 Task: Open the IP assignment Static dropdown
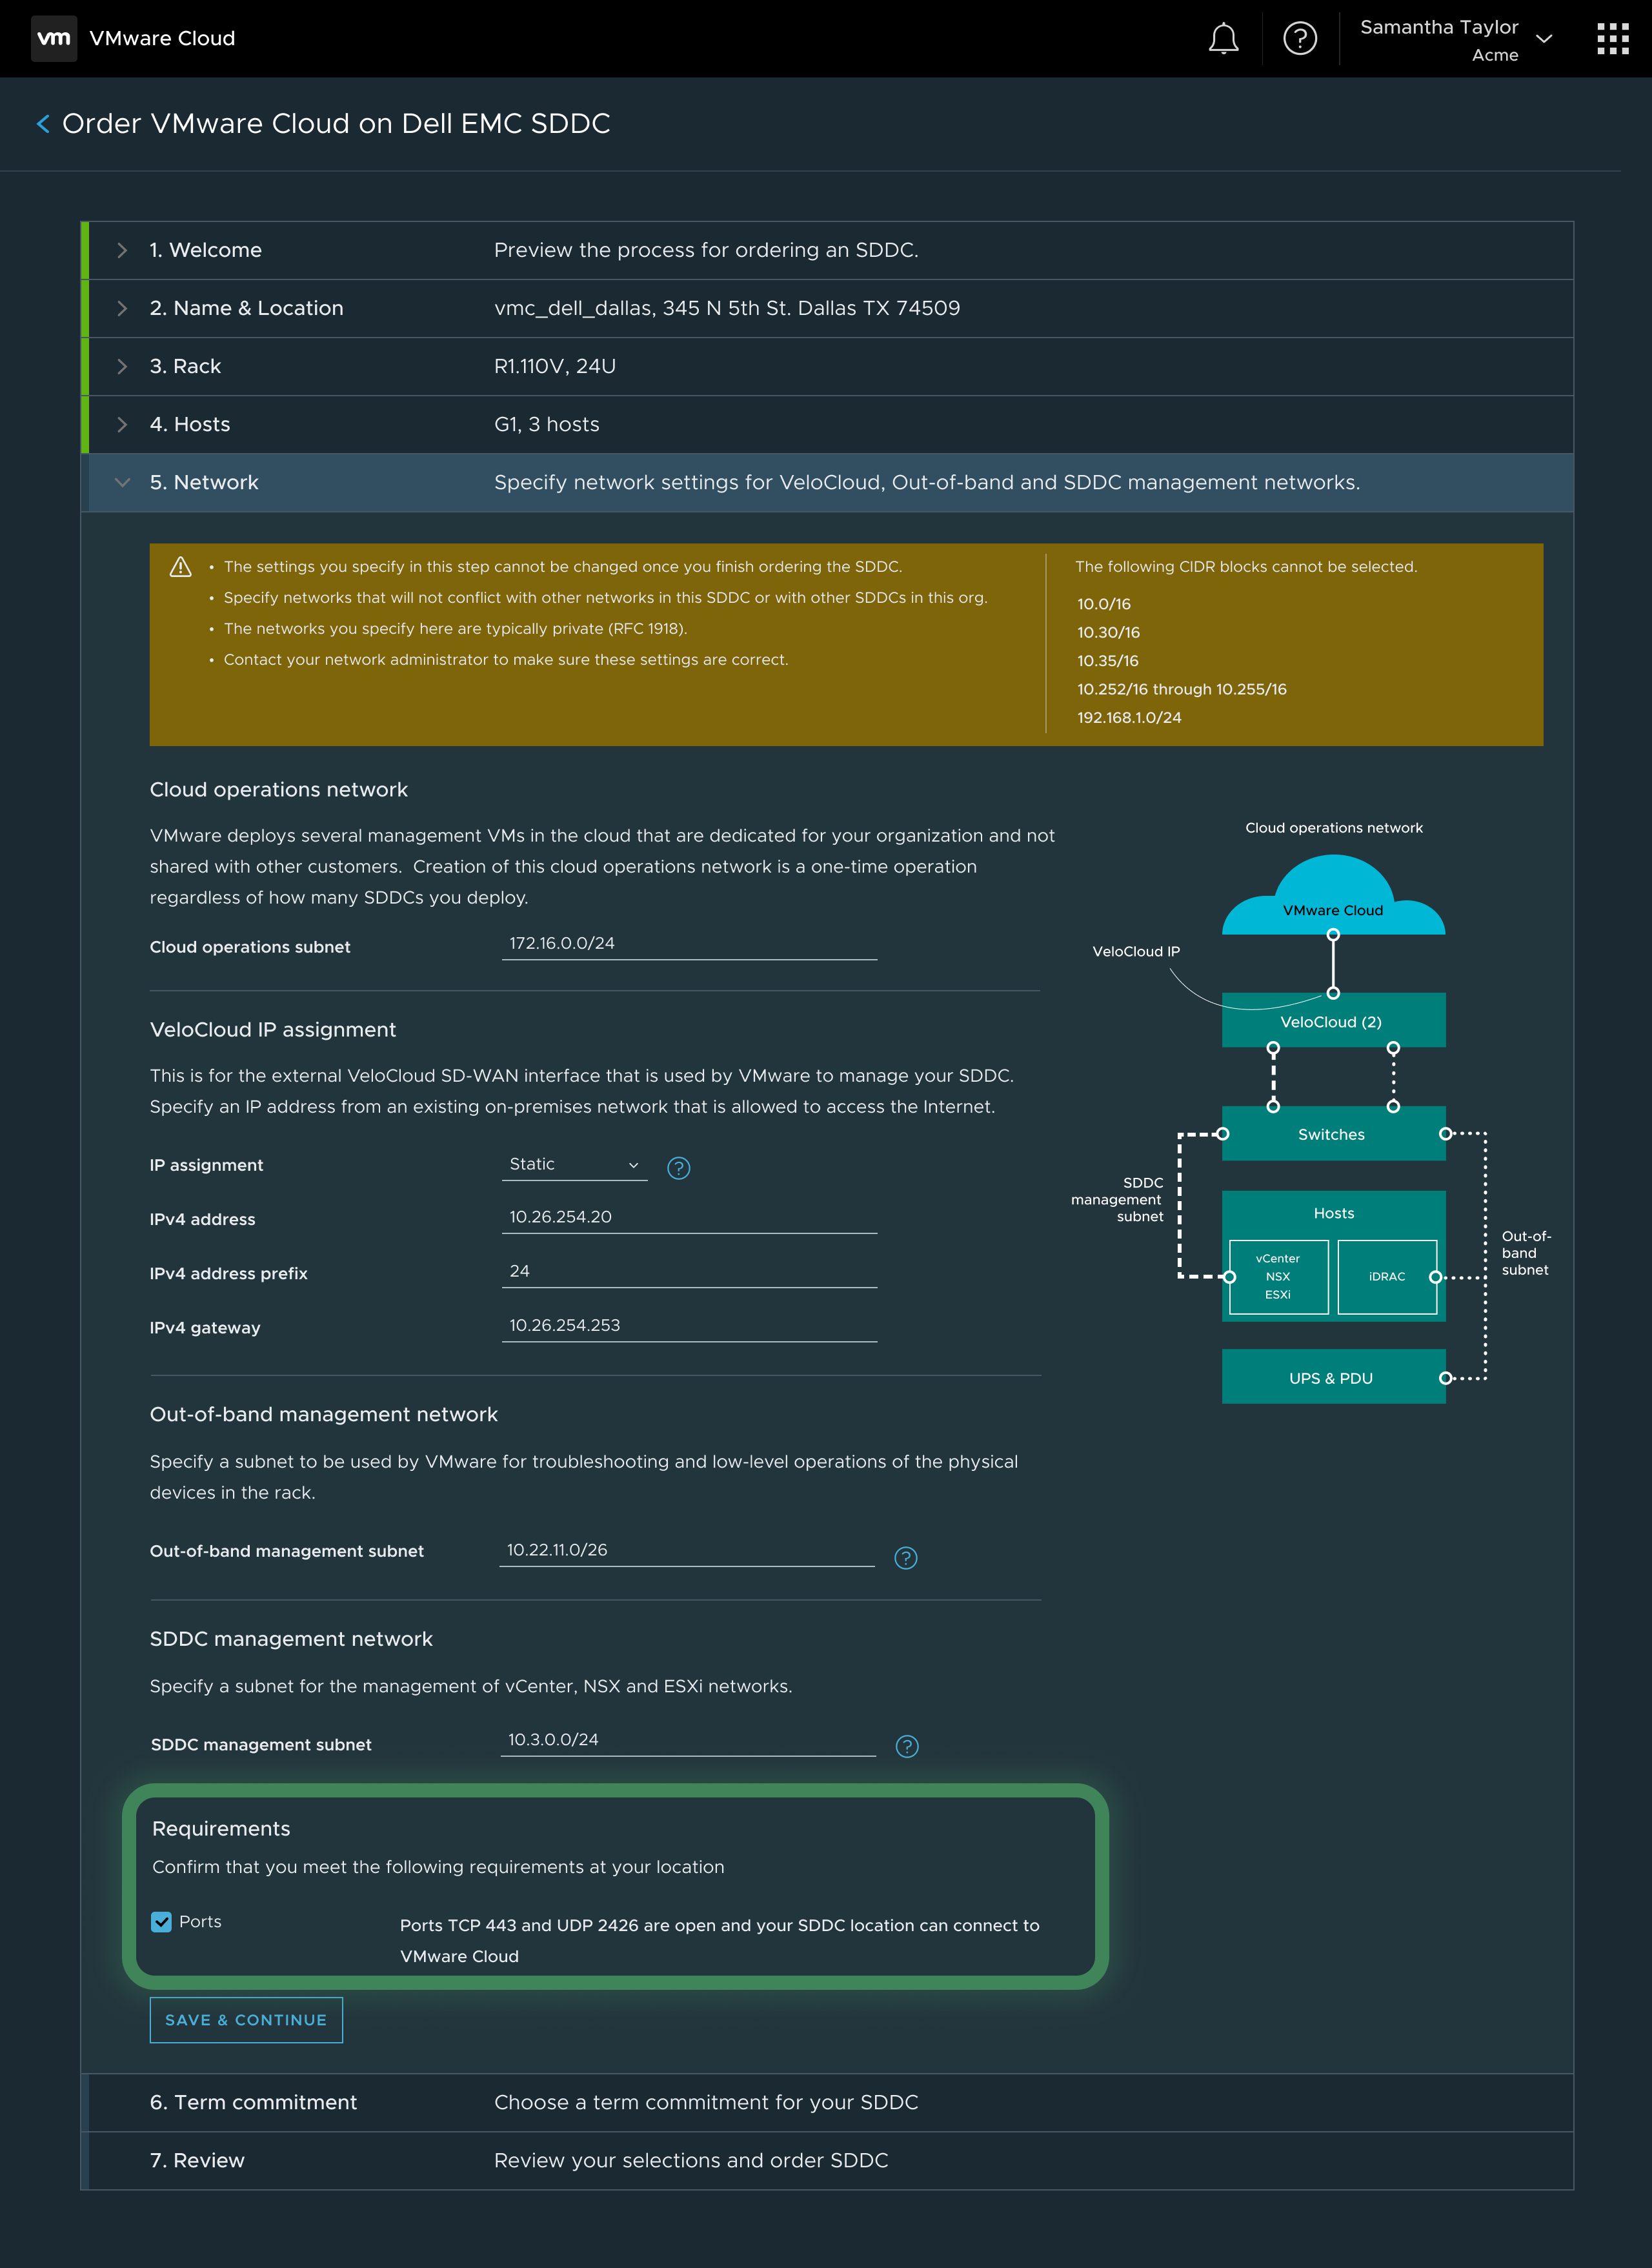pos(574,1165)
